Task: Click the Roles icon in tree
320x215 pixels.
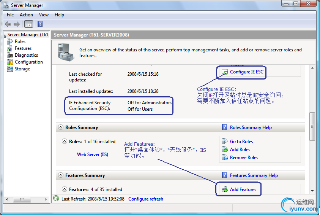Action: (x=10, y=41)
